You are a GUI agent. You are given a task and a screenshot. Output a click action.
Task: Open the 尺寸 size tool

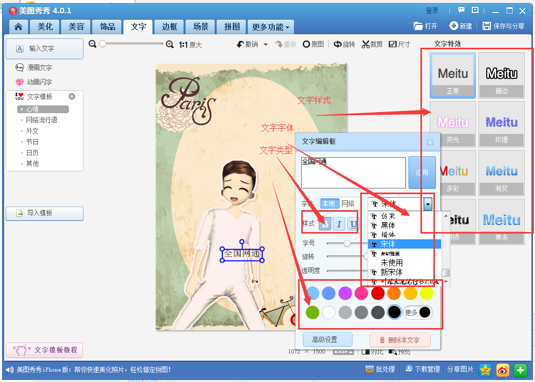coord(399,44)
